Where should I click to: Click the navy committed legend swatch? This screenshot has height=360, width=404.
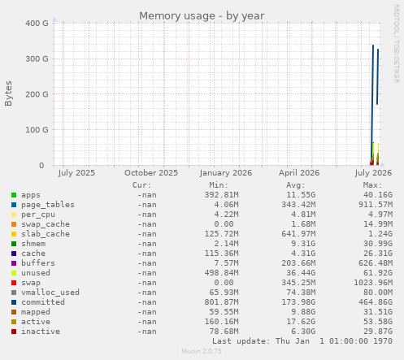click(14, 302)
